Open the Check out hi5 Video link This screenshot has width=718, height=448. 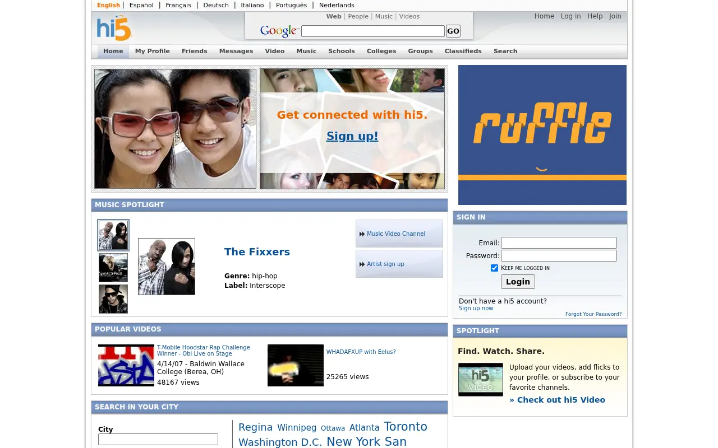557,400
